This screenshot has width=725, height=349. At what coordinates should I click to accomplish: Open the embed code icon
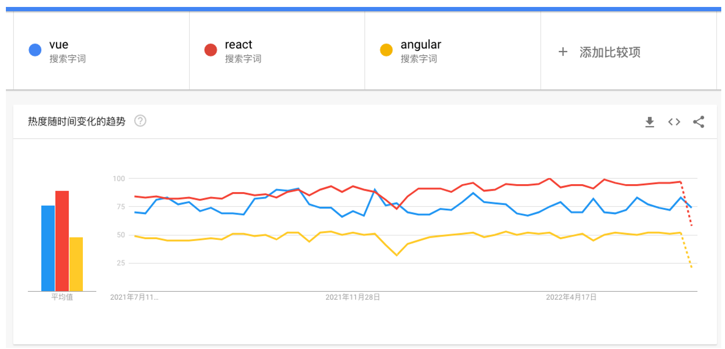click(674, 122)
